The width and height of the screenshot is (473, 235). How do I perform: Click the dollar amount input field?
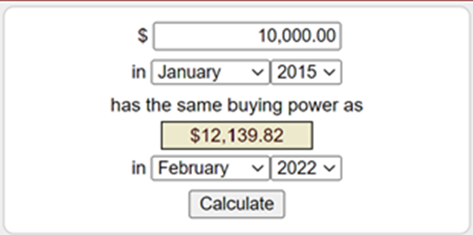247,37
